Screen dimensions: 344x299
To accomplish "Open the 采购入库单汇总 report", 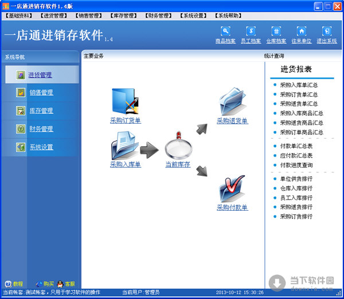I will [x=299, y=85].
